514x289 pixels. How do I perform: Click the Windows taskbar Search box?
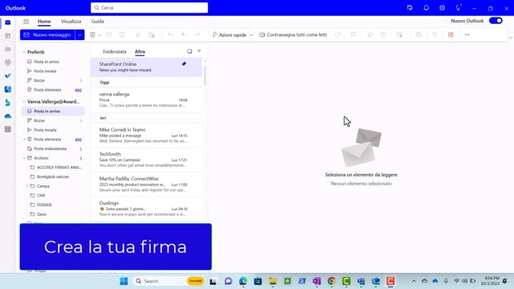(169, 281)
